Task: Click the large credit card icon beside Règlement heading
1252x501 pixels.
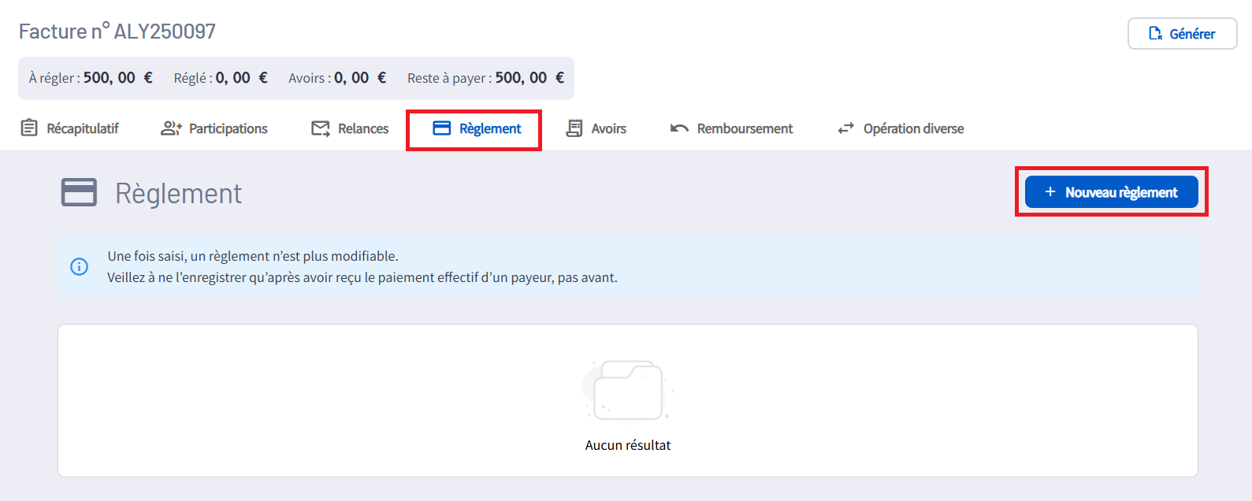Action: (x=79, y=193)
